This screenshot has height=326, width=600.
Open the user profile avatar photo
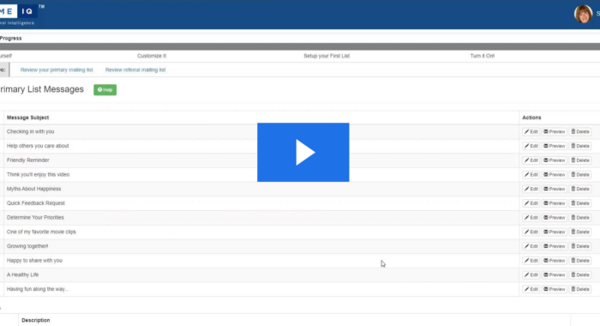(583, 14)
